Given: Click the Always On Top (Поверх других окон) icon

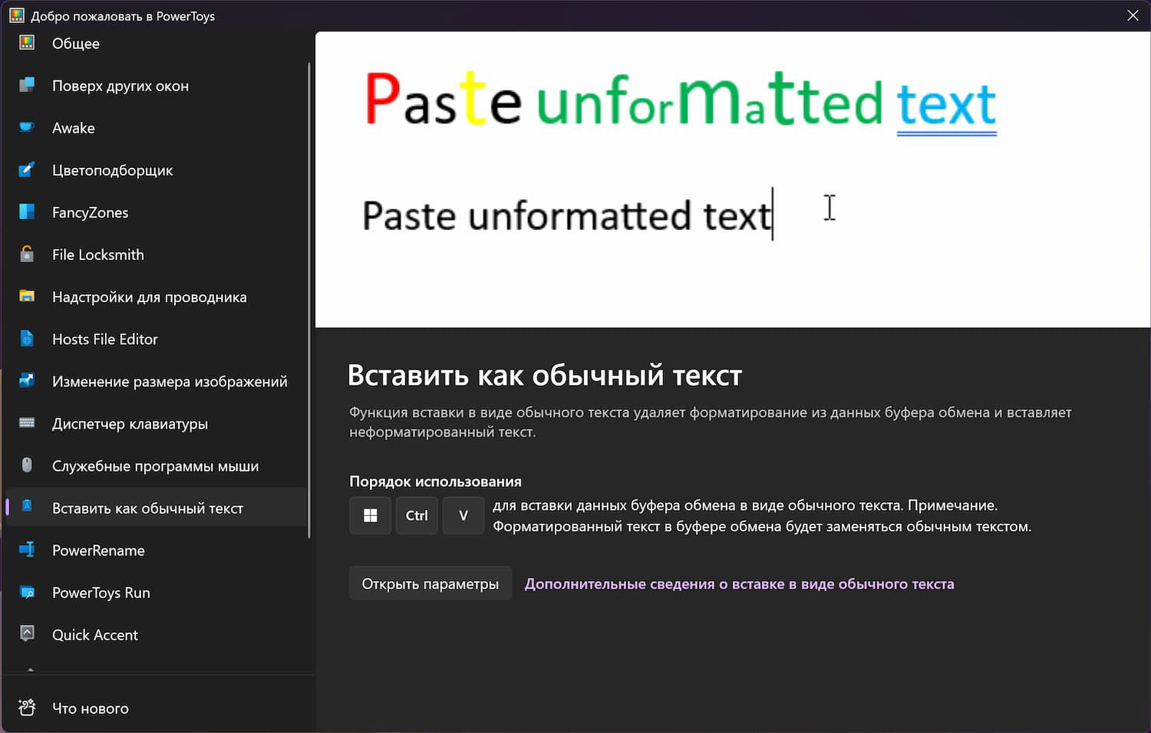Looking at the screenshot, I should pyautogui.click(x=27, y=85).
